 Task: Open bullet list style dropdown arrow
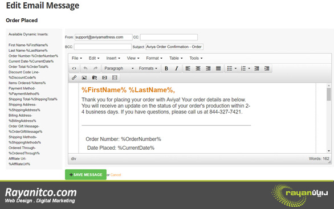(x=235, y=68)
